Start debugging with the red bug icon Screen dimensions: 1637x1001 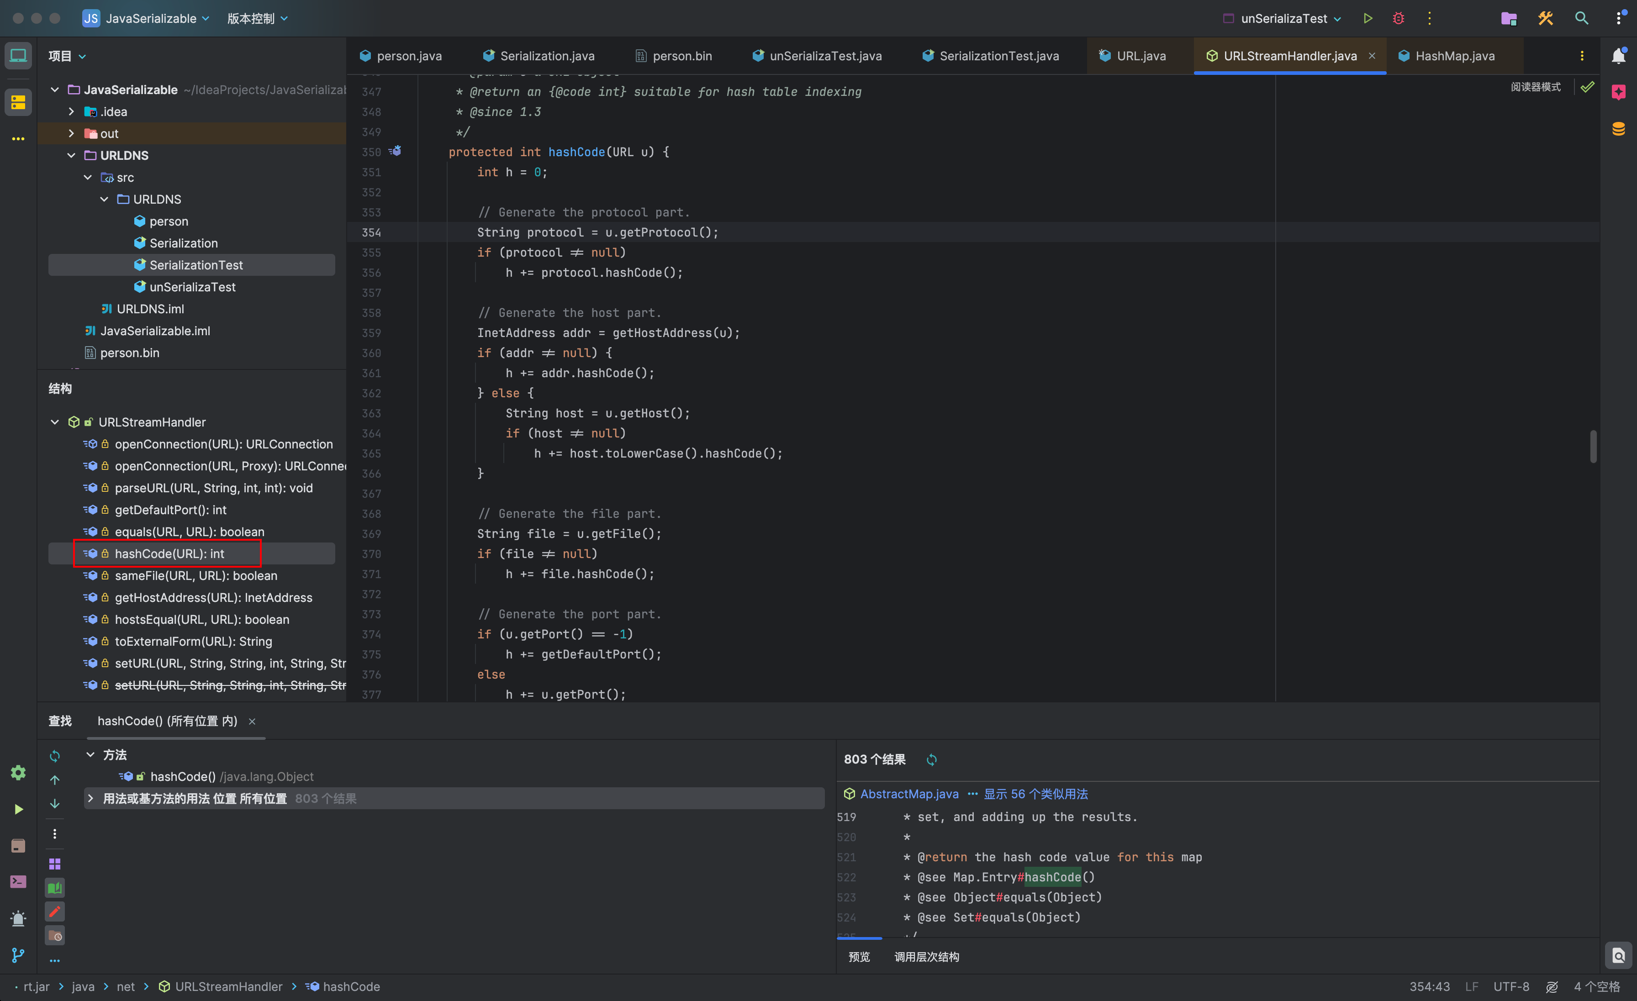[1398, 19]
